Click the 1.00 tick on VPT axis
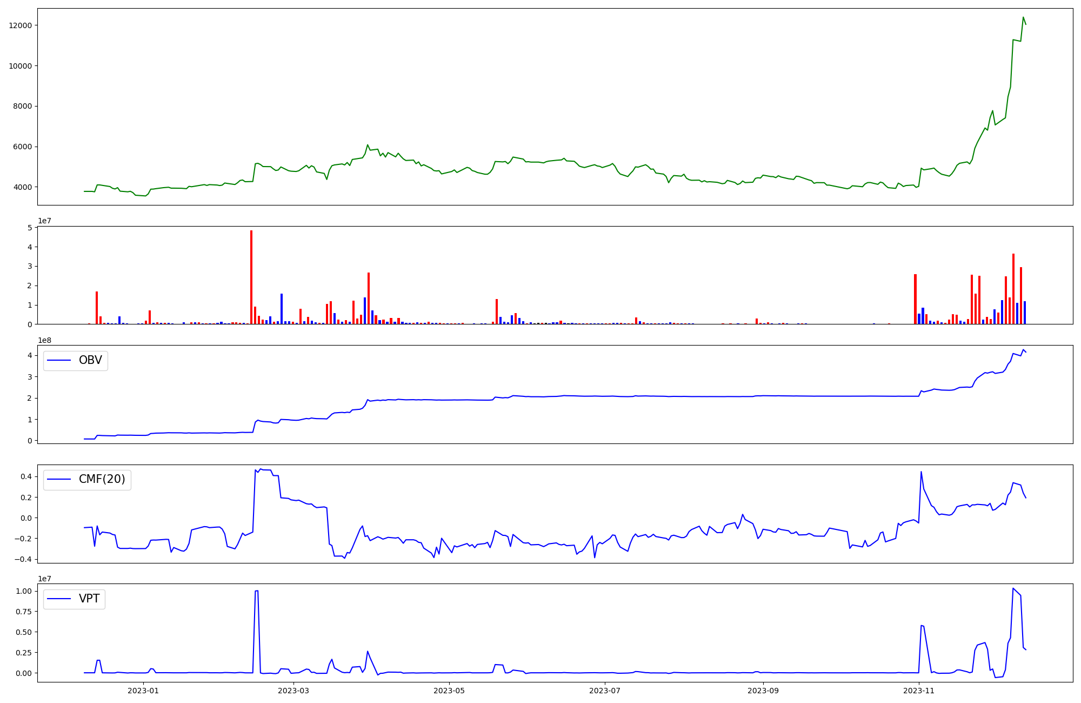1081x703 pixels. point(23,591)
